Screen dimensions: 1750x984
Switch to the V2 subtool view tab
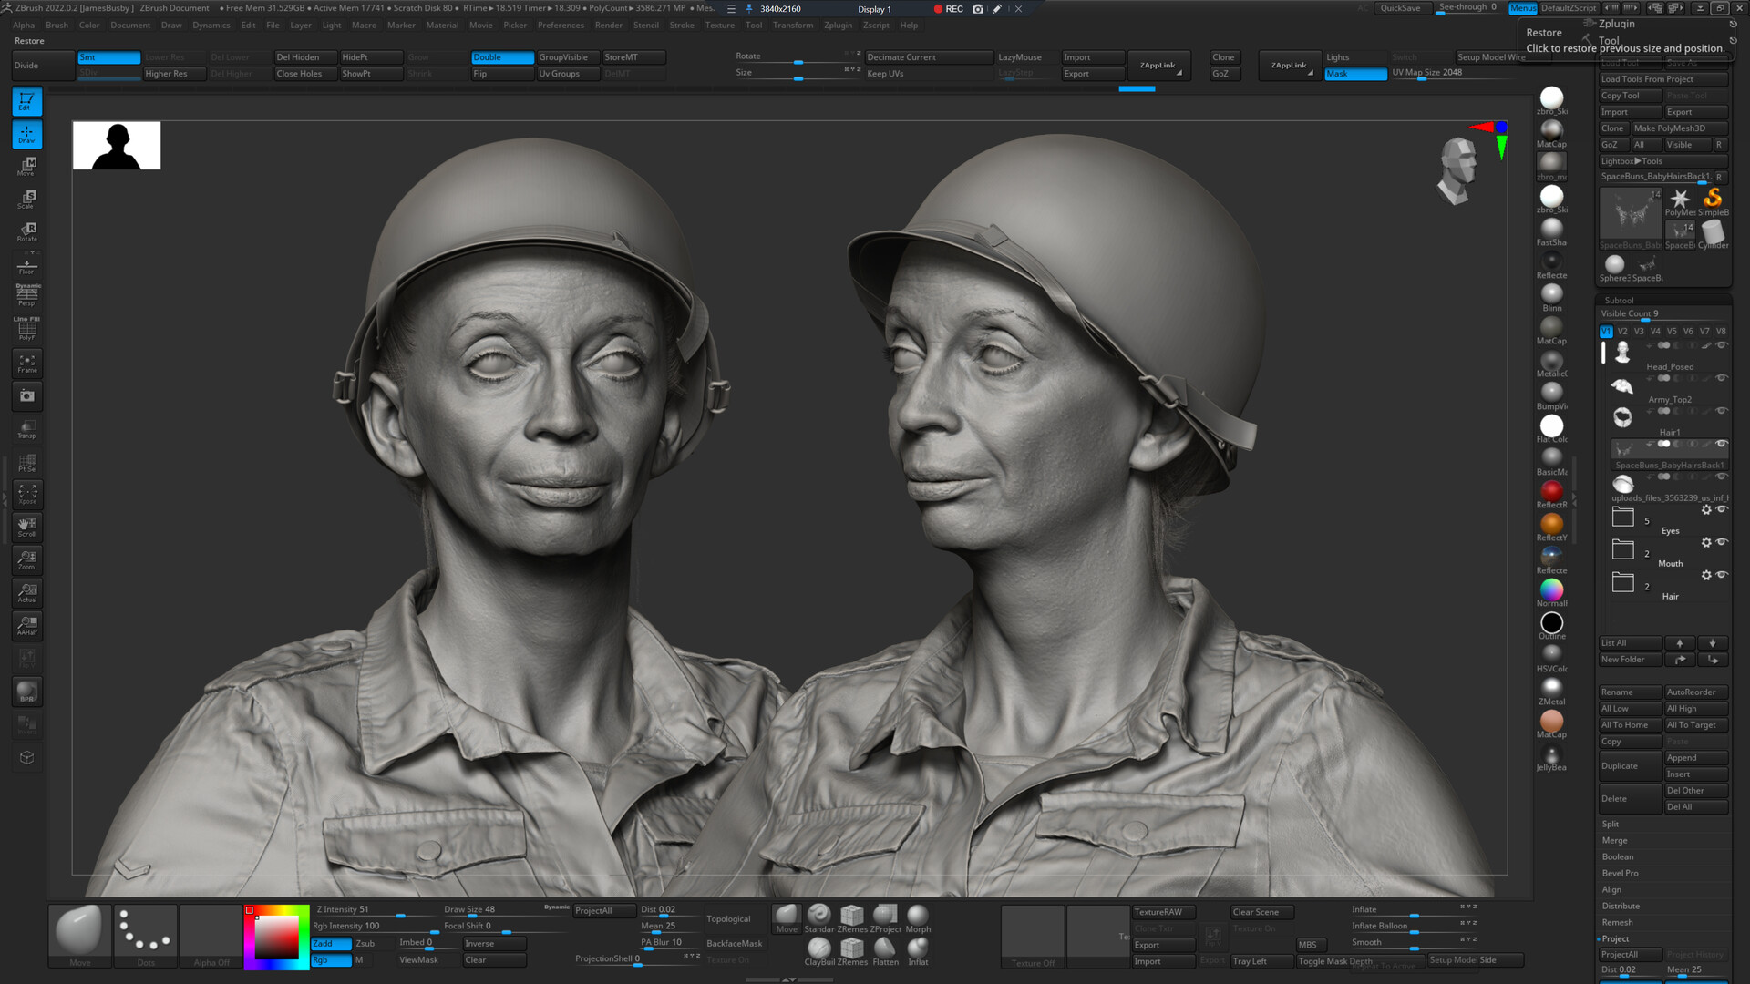click(1622, 331)
